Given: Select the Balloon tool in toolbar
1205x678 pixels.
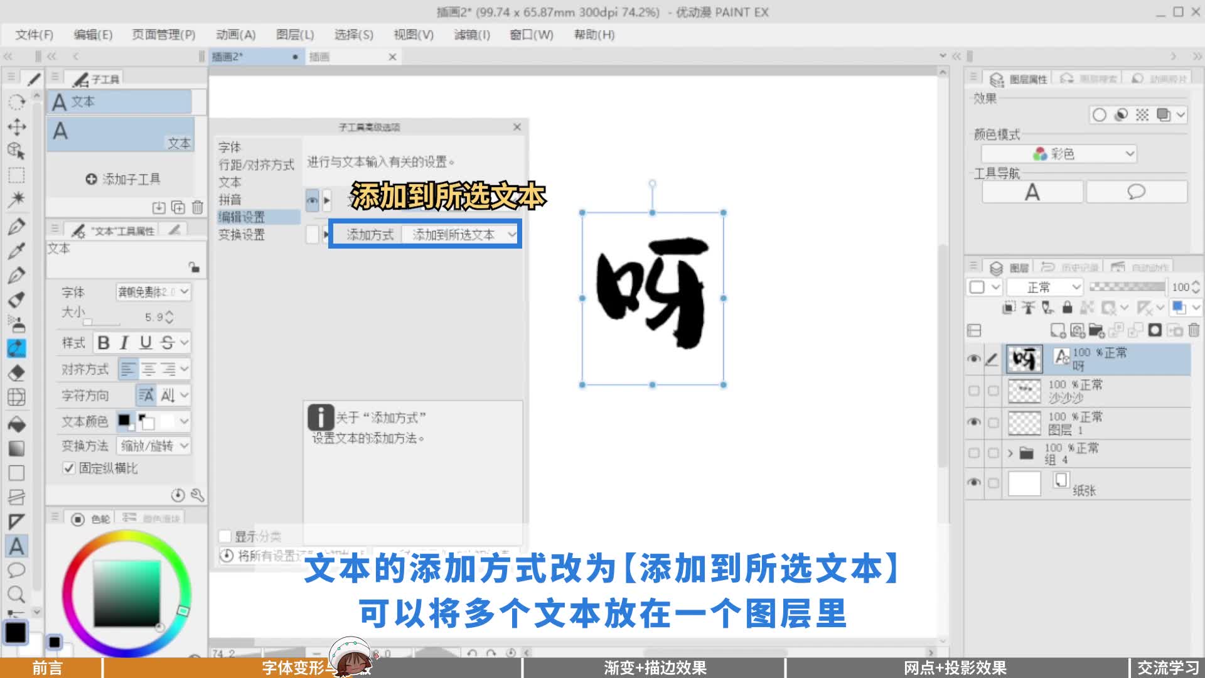Looking at the screenshot, I should point(17,570).
